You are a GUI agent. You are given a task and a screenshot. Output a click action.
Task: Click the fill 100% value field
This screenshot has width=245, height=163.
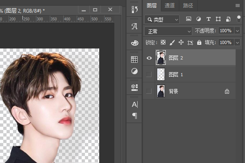tap(226, 42)
